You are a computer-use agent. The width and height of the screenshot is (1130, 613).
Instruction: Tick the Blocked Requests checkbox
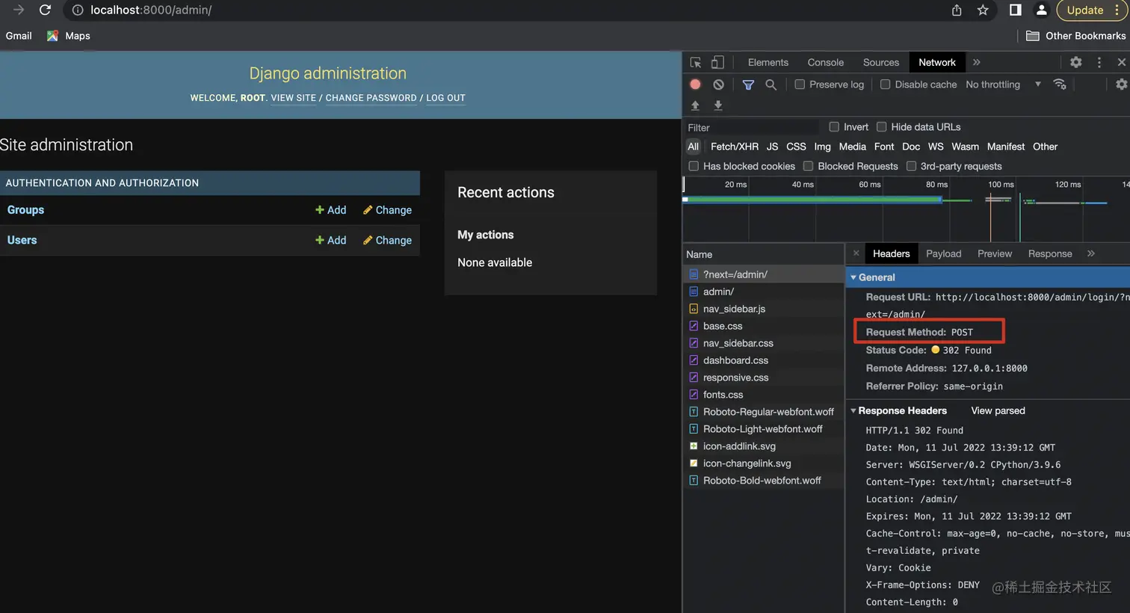[808, 166]
